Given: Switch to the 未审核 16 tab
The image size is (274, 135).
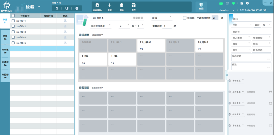Looking at the screenshot, I should click(x=5, y=51).
